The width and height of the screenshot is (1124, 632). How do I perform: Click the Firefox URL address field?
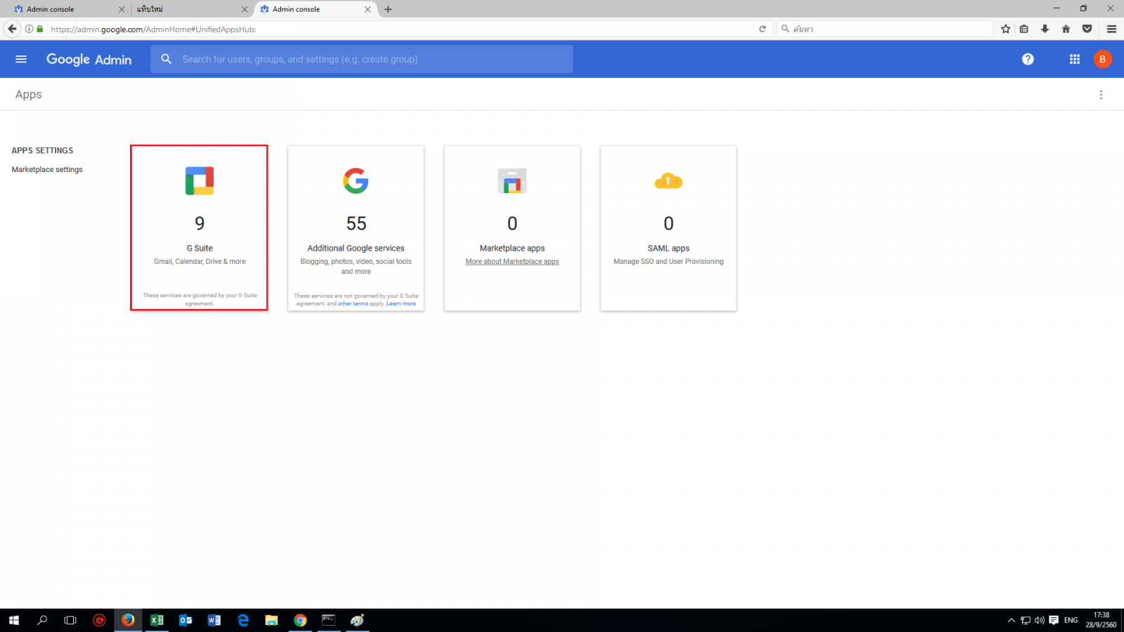[x=400, y=29]
